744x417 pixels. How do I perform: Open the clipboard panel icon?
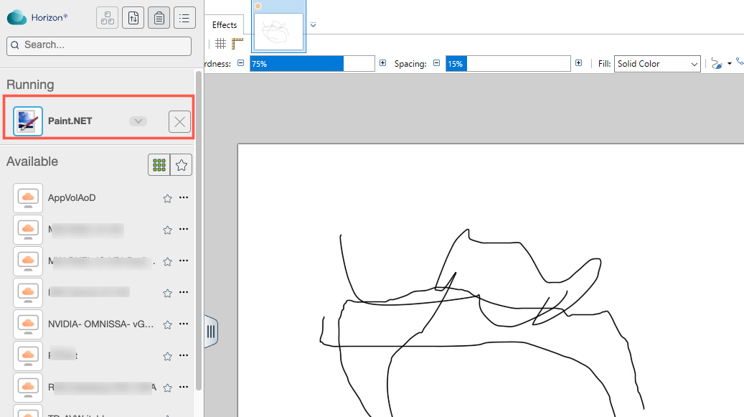click(159, 18)
